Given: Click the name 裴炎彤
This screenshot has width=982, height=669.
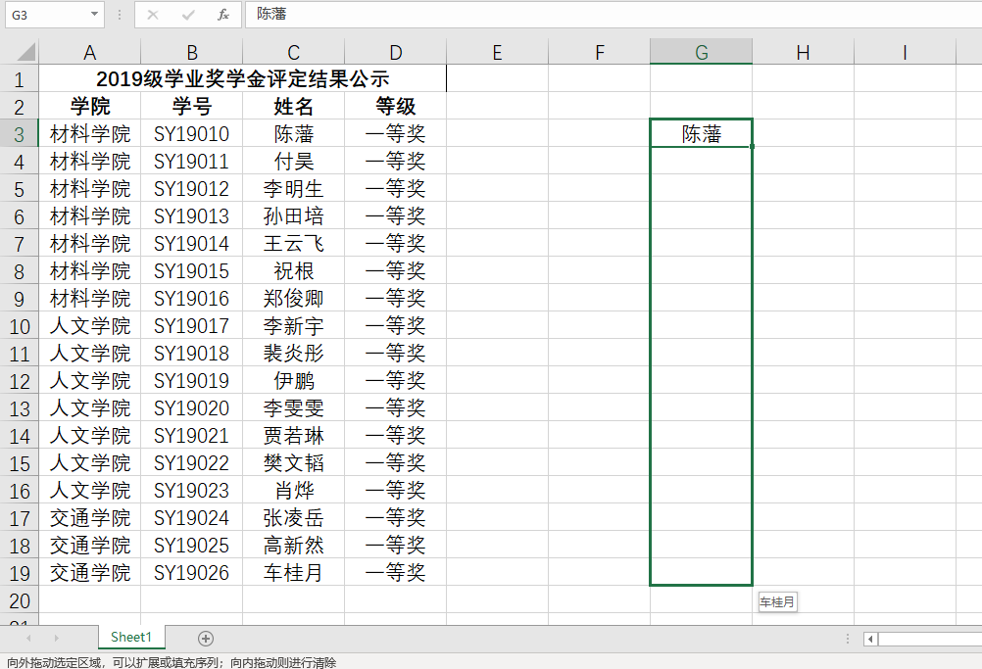Looking at the screenshot, I should (x=293, y=353).
